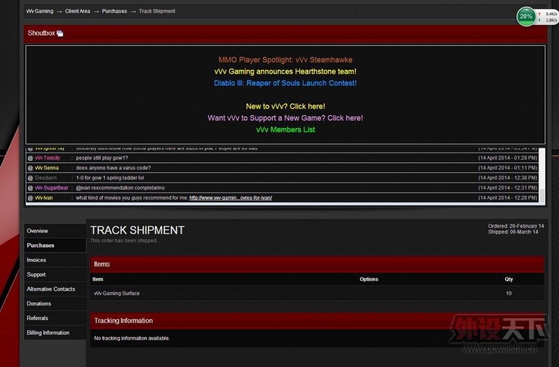This screenshot has width=559, height=367.
Task: Click 'does anyone have a varus code?' message
Action: [114, 168]
